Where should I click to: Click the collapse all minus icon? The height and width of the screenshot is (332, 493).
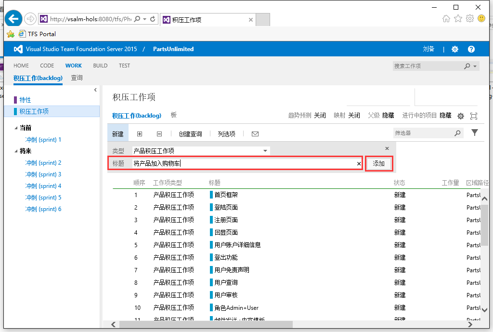coord(159,134)
